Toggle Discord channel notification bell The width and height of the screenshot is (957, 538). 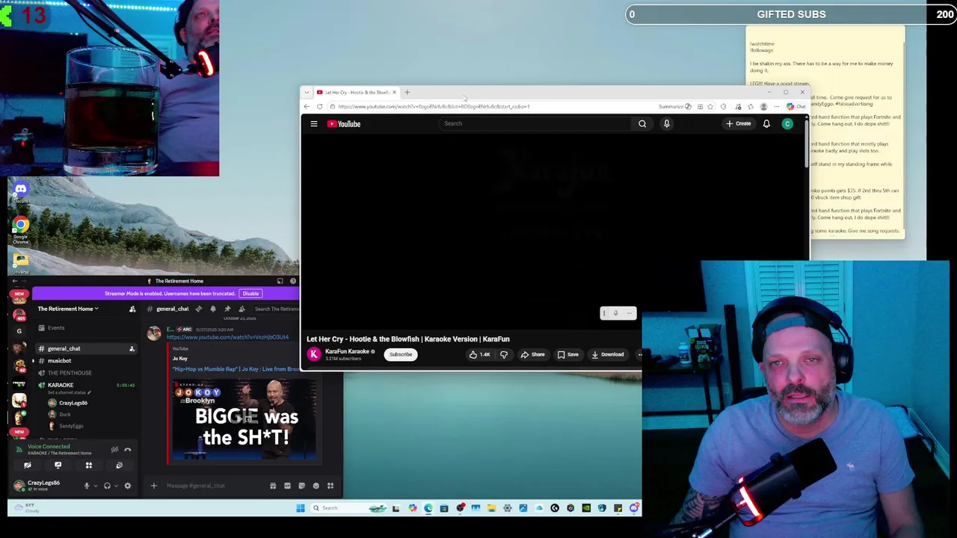click(x=213, y=309)
